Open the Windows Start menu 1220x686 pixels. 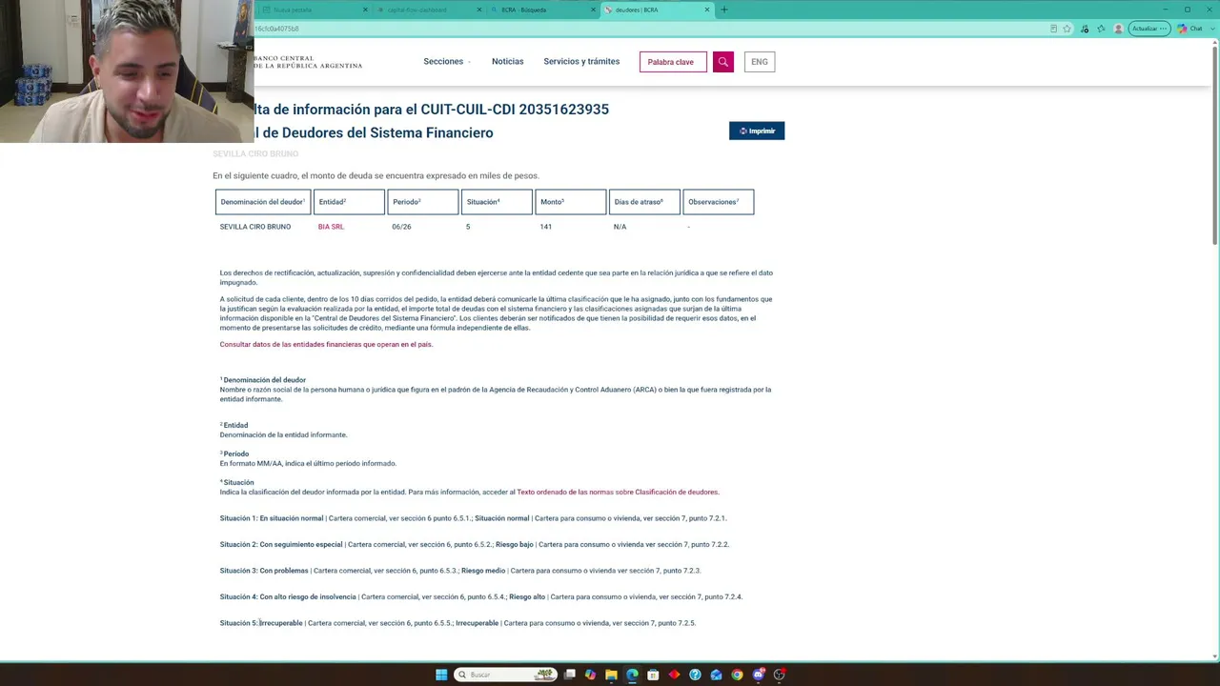pos(440,675)
